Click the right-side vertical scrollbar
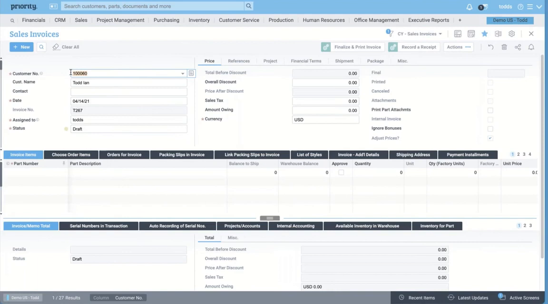 (542, 156)
